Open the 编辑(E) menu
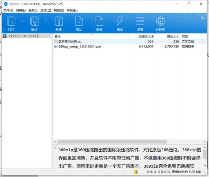 21,10
